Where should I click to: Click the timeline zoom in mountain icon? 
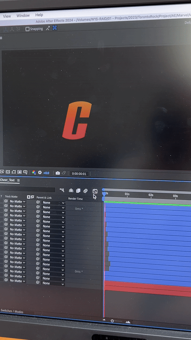coord(128,322)
